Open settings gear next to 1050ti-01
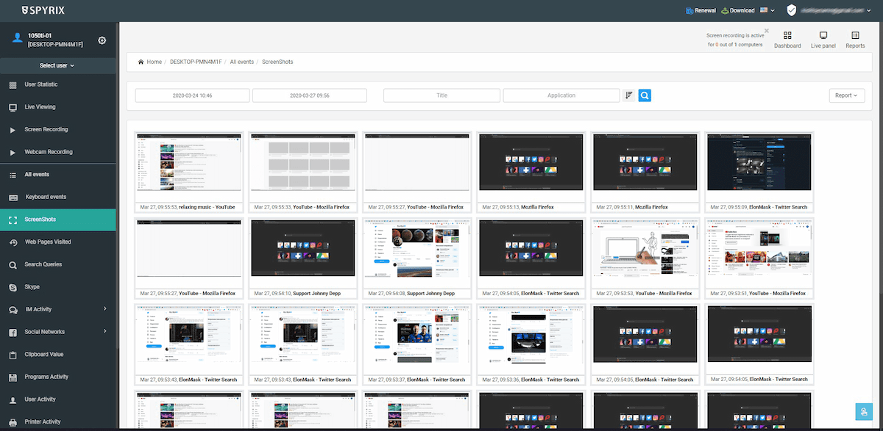The image size is (883, 431). point(102,40)
